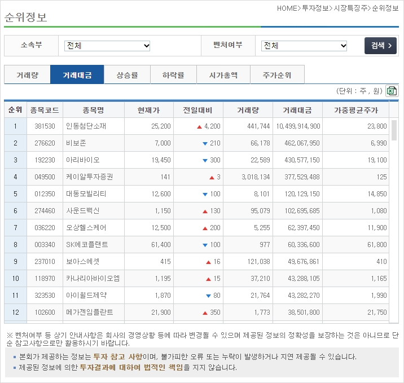Select stock name 케이알투자증권

click(x=89, y=177)
